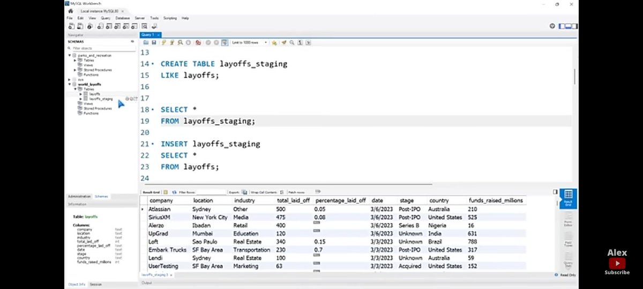Execute the query with the lightning bolt icon
The height and width of the screenshot is (289, 643).
(x=163, y=42)
